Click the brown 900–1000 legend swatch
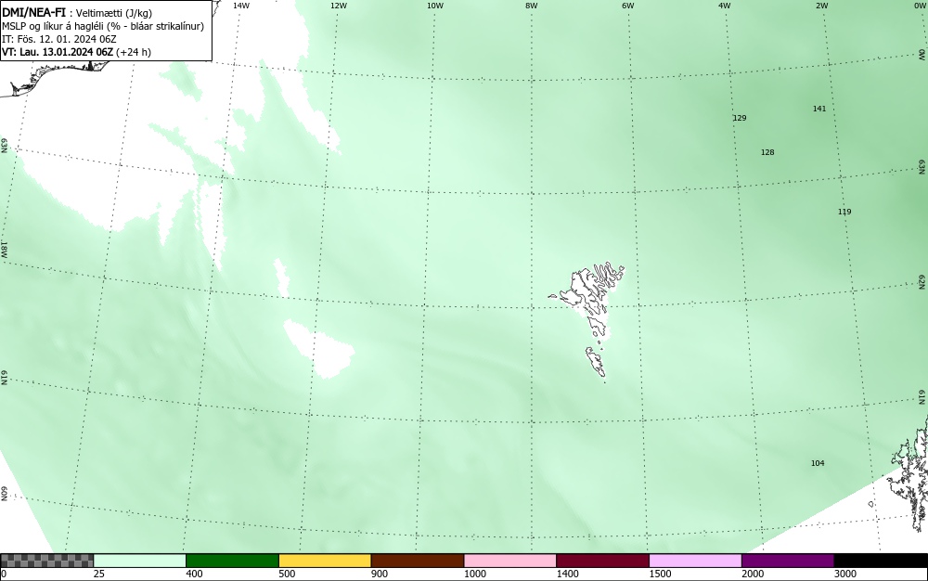This screenshot has height=581, width=928. 418,561
